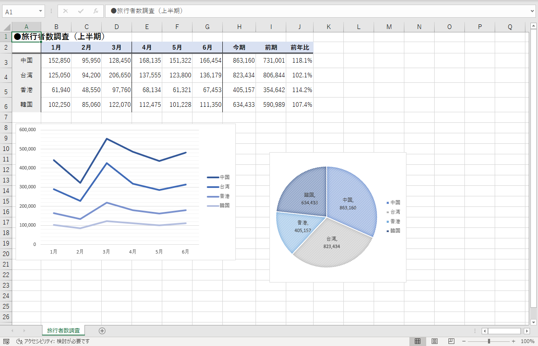538x346 pixels.
Task: Select header cell 前年比
Action: 300,47
